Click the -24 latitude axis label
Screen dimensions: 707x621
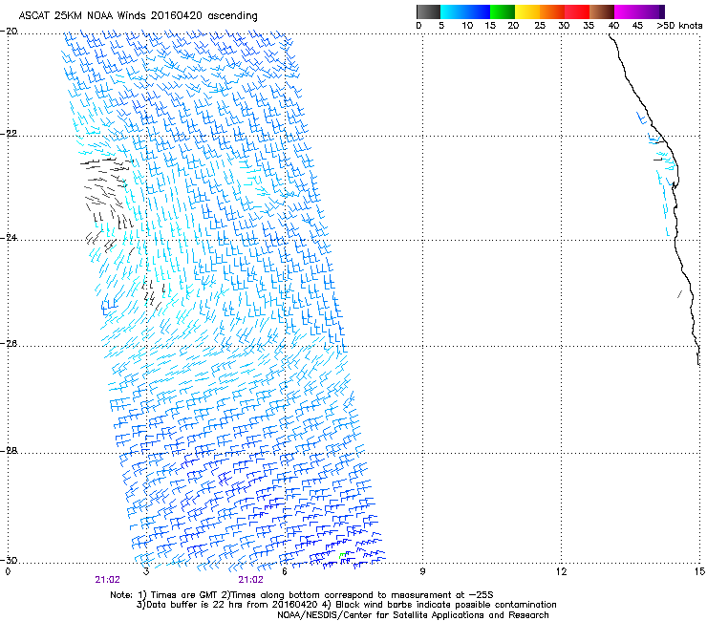point(10,238)
